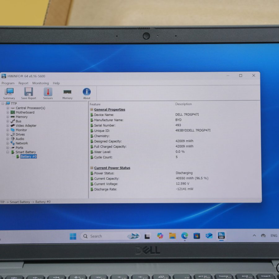Viewport: 279px width, 279px height.
Task: Click the taskbar Search box
Action: (x=110, y=236)
